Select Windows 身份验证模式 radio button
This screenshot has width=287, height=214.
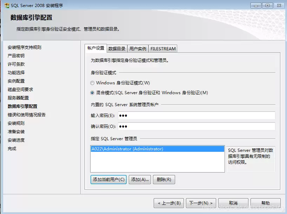(92, 83)
